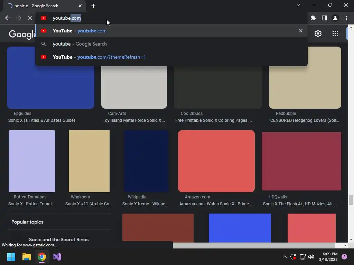Choose the youtube Google Search suggestion
Image resolution: width=354 pixels, height=265 pixels.
click(x=171, y=44)
